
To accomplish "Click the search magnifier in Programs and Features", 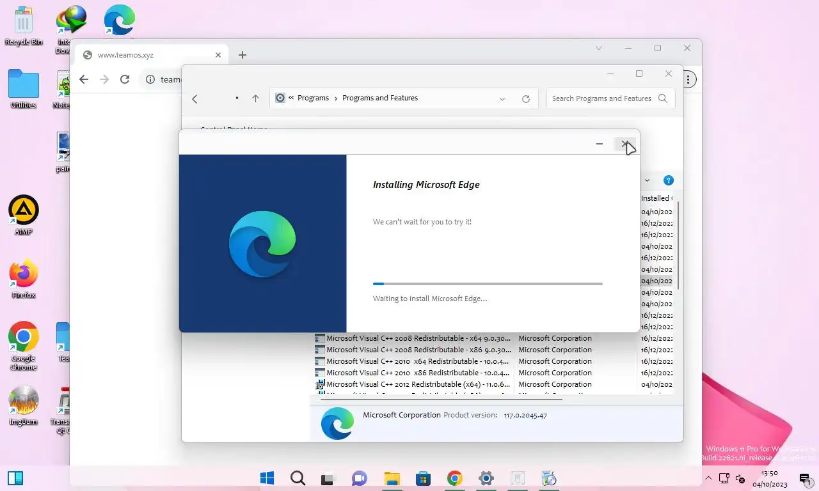I will pos(663,98).
